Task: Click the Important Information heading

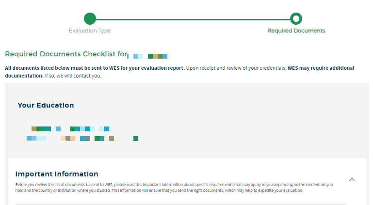Action: click(x=57, y=174)
